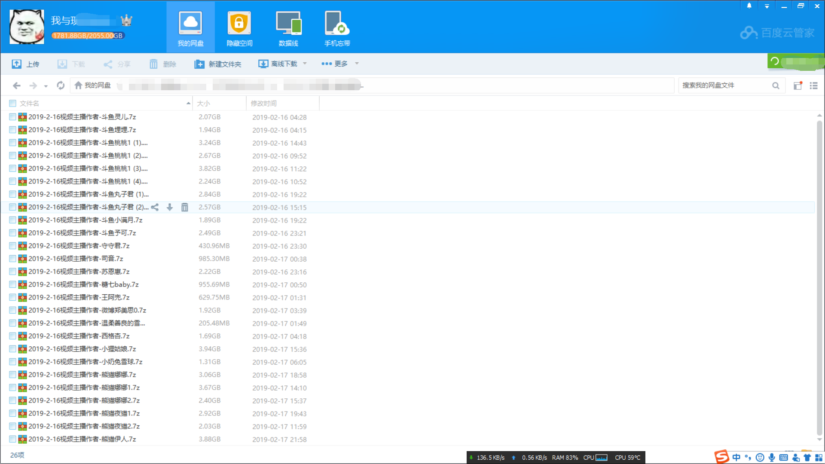
Task: Go forward with the right arrow
Action: (x=33, y=85)
